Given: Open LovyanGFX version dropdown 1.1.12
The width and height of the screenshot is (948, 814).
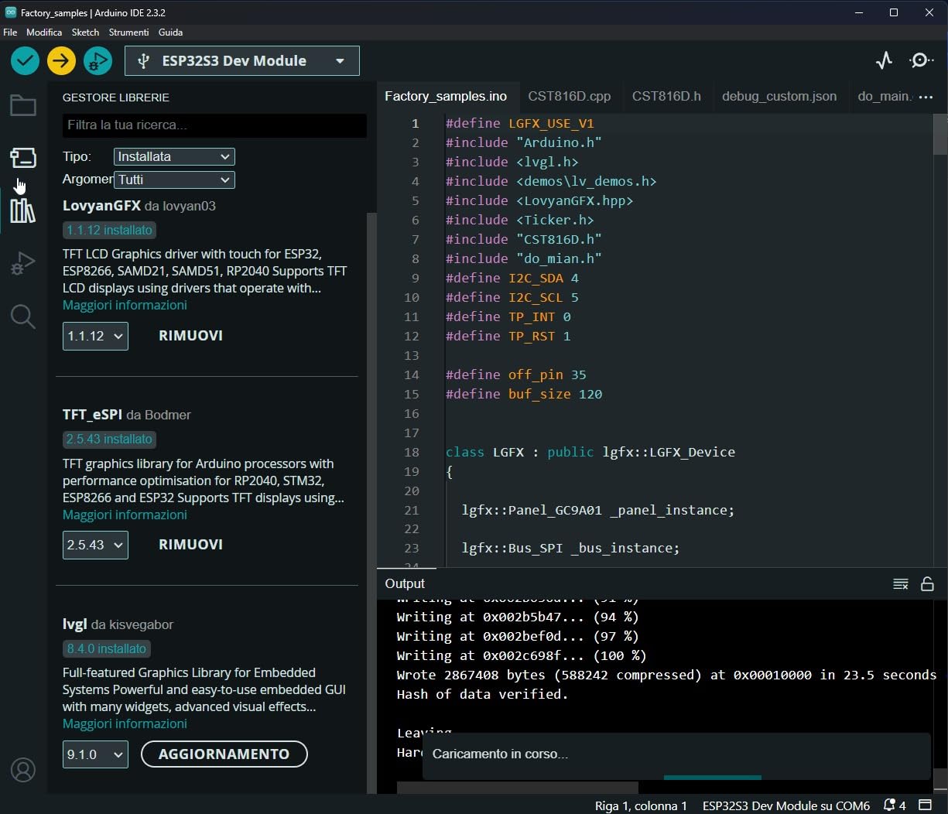Looking at the screenshot, I should point(95,336).
